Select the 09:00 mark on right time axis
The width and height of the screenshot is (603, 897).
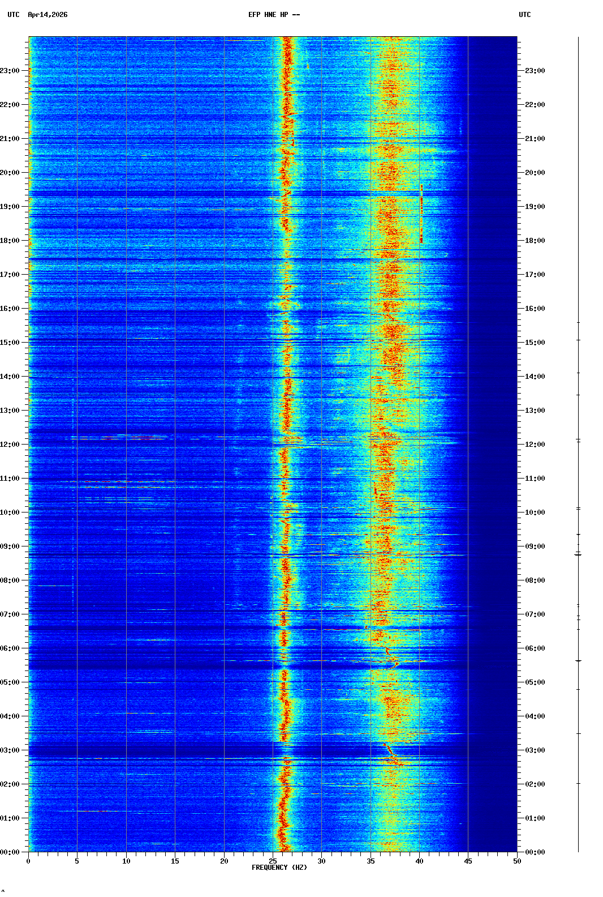[x=535, y=546]
